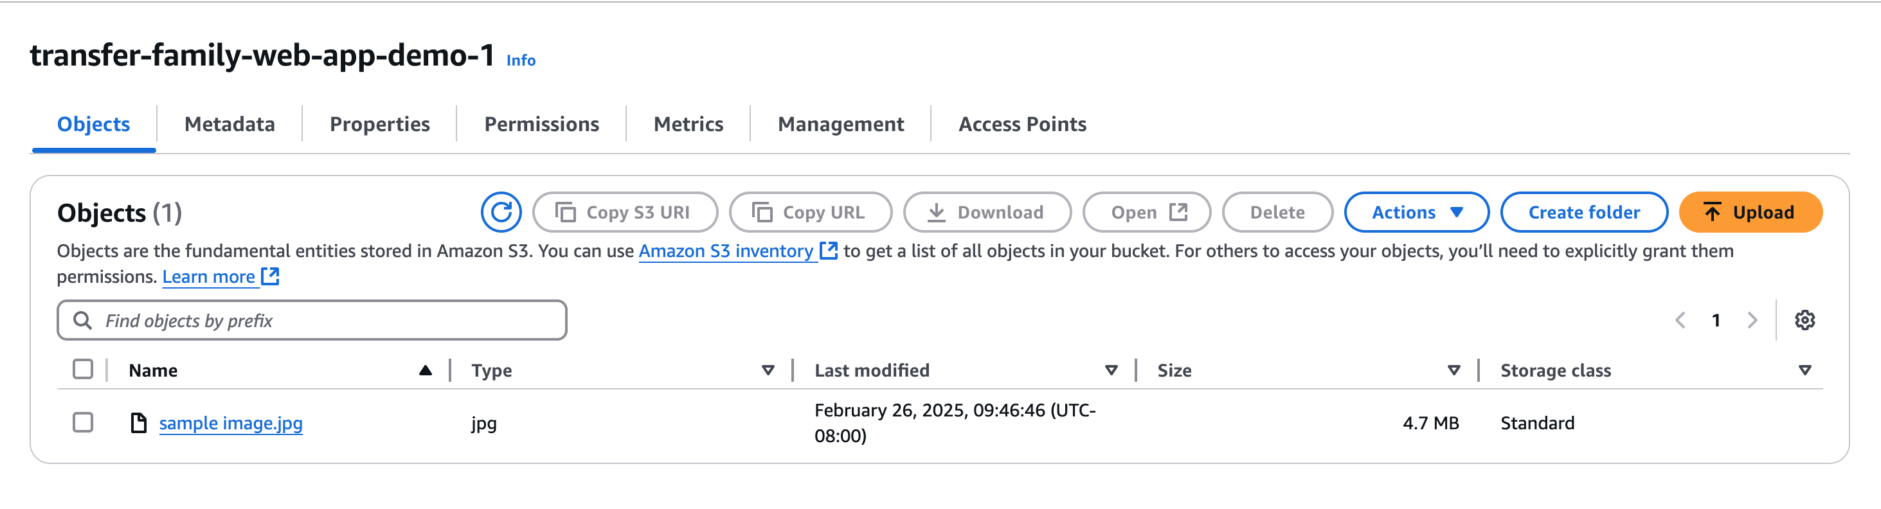Click the Create folder button
Viewport: 1881px width, 509px height.
pos(1583,213)
